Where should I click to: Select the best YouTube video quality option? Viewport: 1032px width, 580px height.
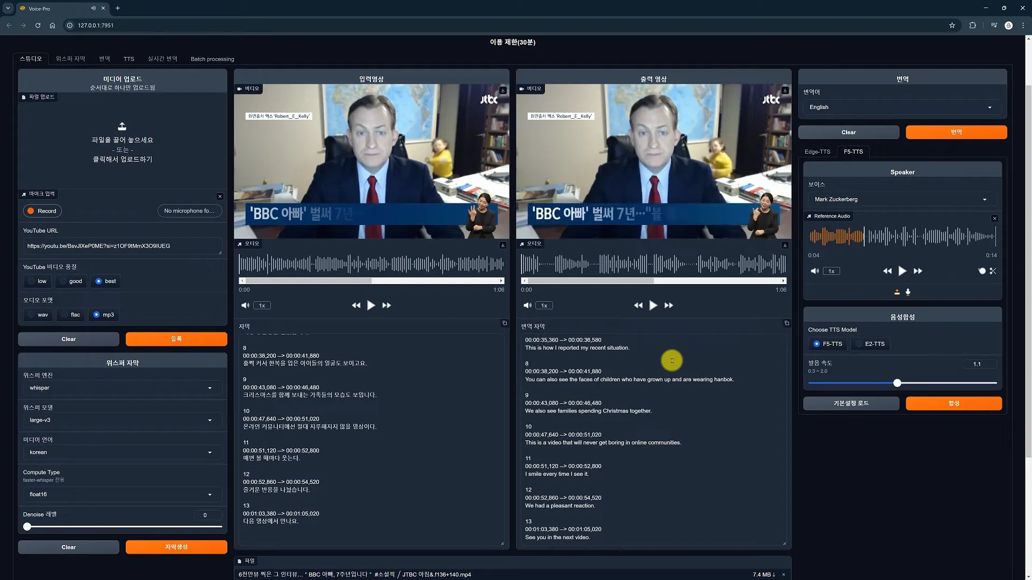98,281
